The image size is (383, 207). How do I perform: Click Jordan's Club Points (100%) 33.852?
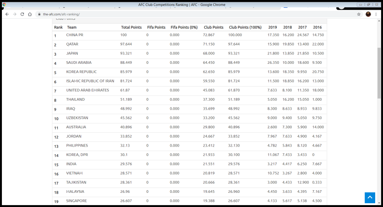pos(234,137)
